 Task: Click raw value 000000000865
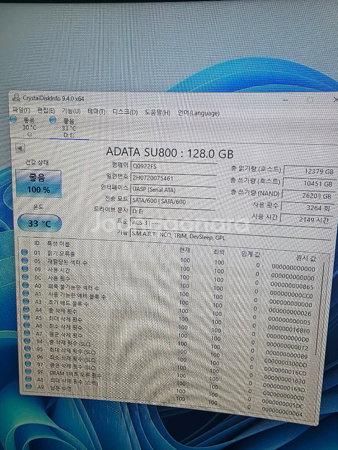(292, 286)
